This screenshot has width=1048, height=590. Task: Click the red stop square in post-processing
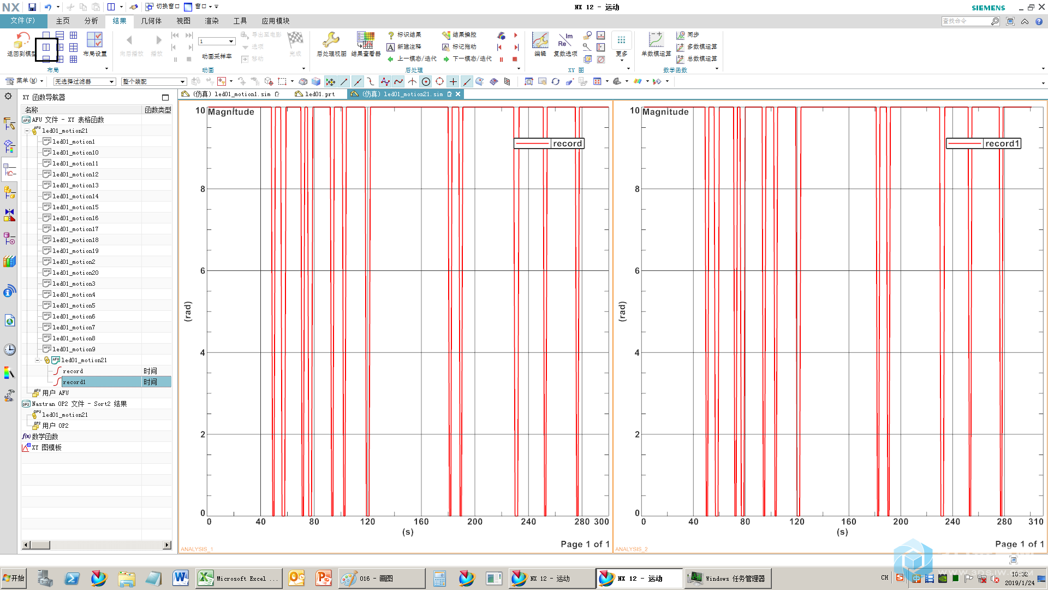pos(515,59)
